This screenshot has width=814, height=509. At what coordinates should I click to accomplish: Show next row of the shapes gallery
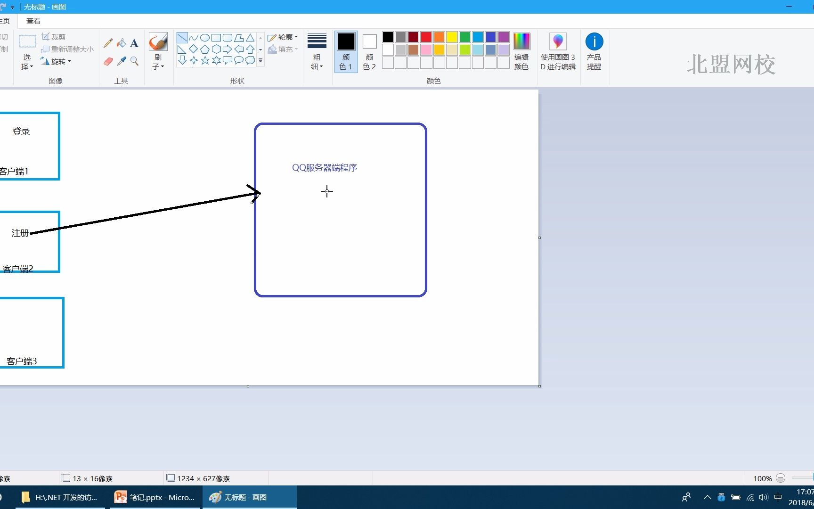click(260, 49)
